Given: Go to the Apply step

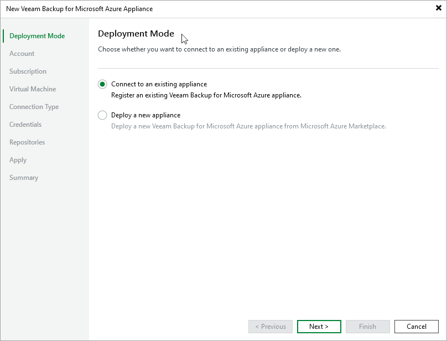Looking at the screenshot, I should pyautogui.click(x=18, y=160).
